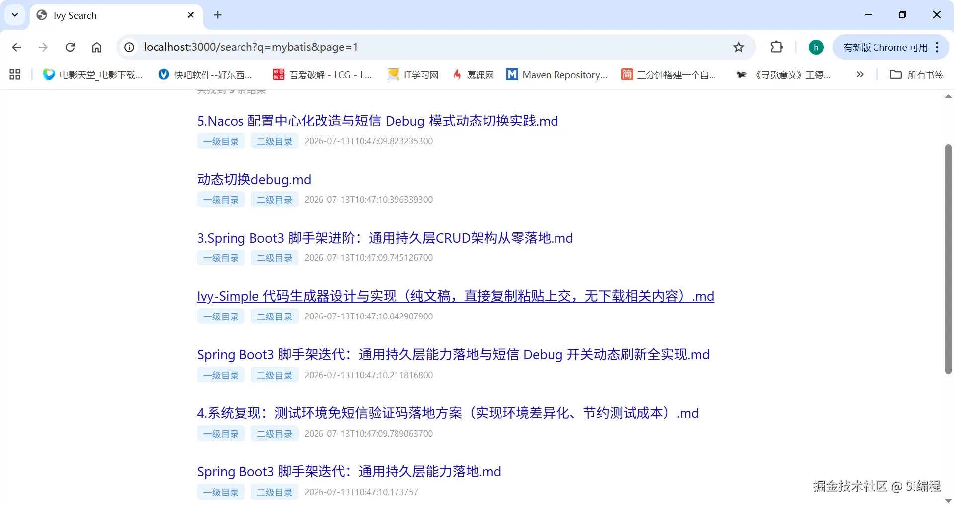Open the 电影天堂 bookmark
954x506 pixels.
pos(93,75)
